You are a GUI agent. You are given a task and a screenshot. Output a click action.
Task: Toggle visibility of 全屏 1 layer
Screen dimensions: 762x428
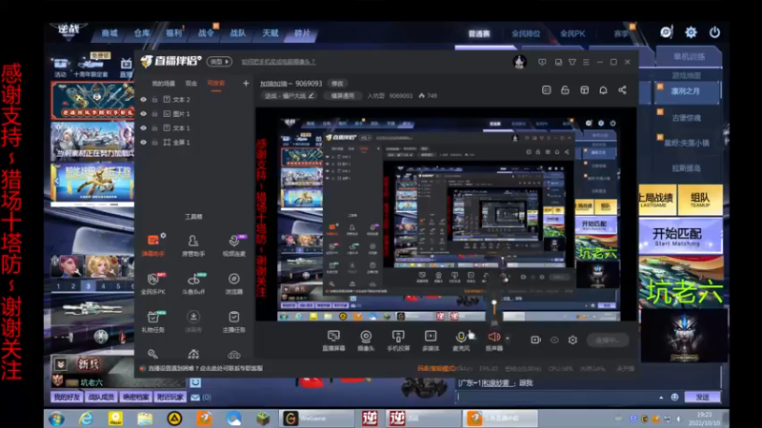point(144,142)
